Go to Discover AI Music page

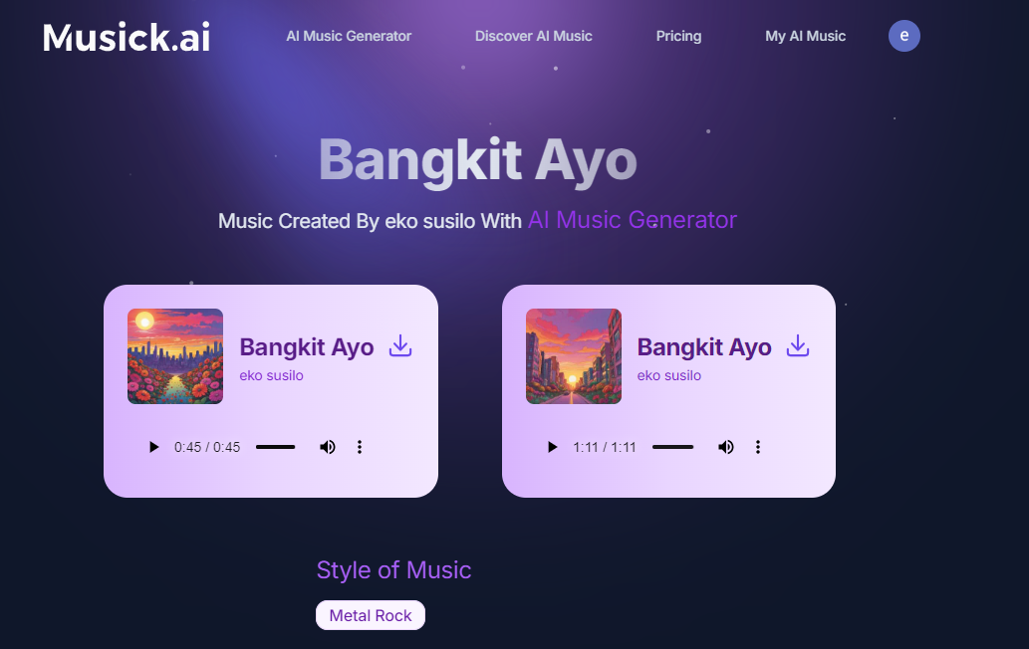coord(534,36)
